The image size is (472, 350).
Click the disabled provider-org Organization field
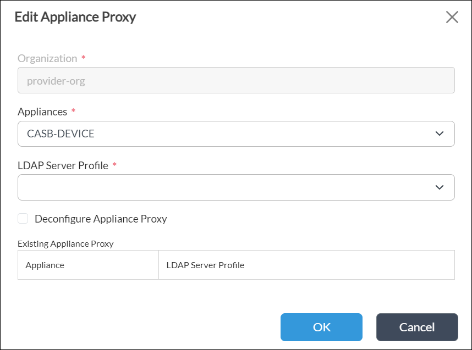point(237,80)
